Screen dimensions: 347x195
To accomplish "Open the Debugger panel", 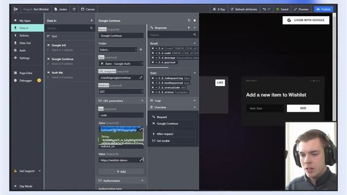I will pos(25,81).
